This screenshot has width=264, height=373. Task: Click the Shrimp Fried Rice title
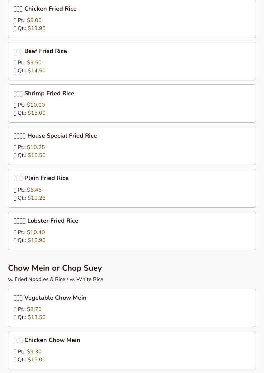49,94
